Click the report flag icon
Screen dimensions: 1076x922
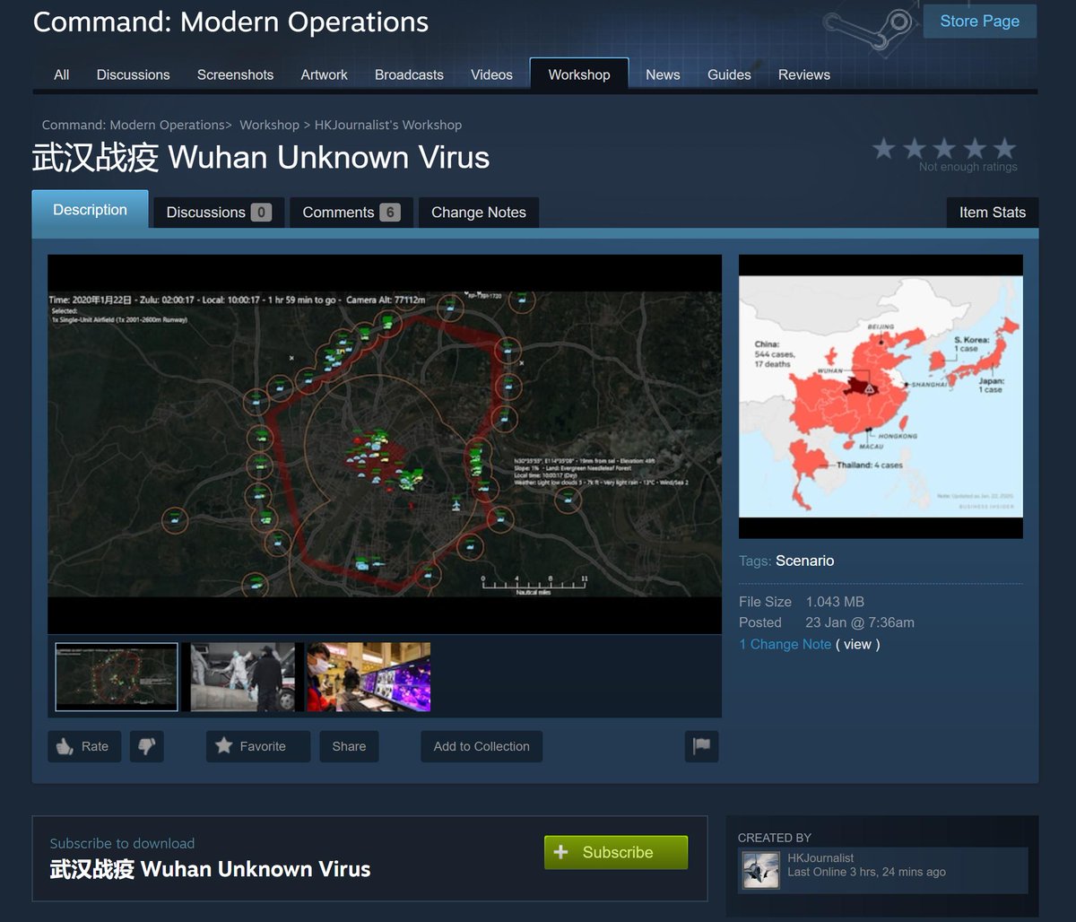tap(701, 746)
